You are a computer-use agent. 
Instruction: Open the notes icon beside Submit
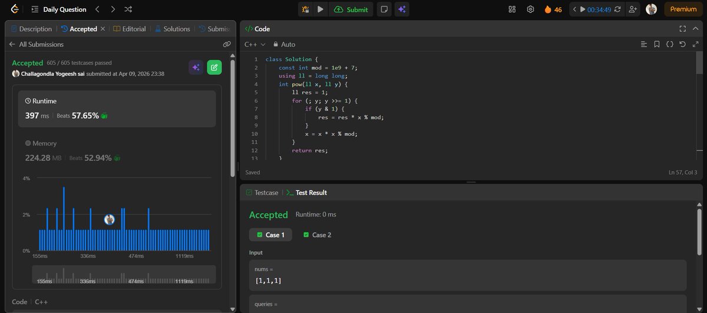[x=384, y=9]
